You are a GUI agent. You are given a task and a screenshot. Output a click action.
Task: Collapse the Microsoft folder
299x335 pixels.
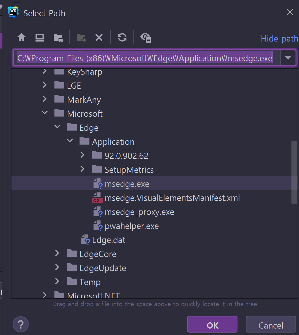point(44,113)
